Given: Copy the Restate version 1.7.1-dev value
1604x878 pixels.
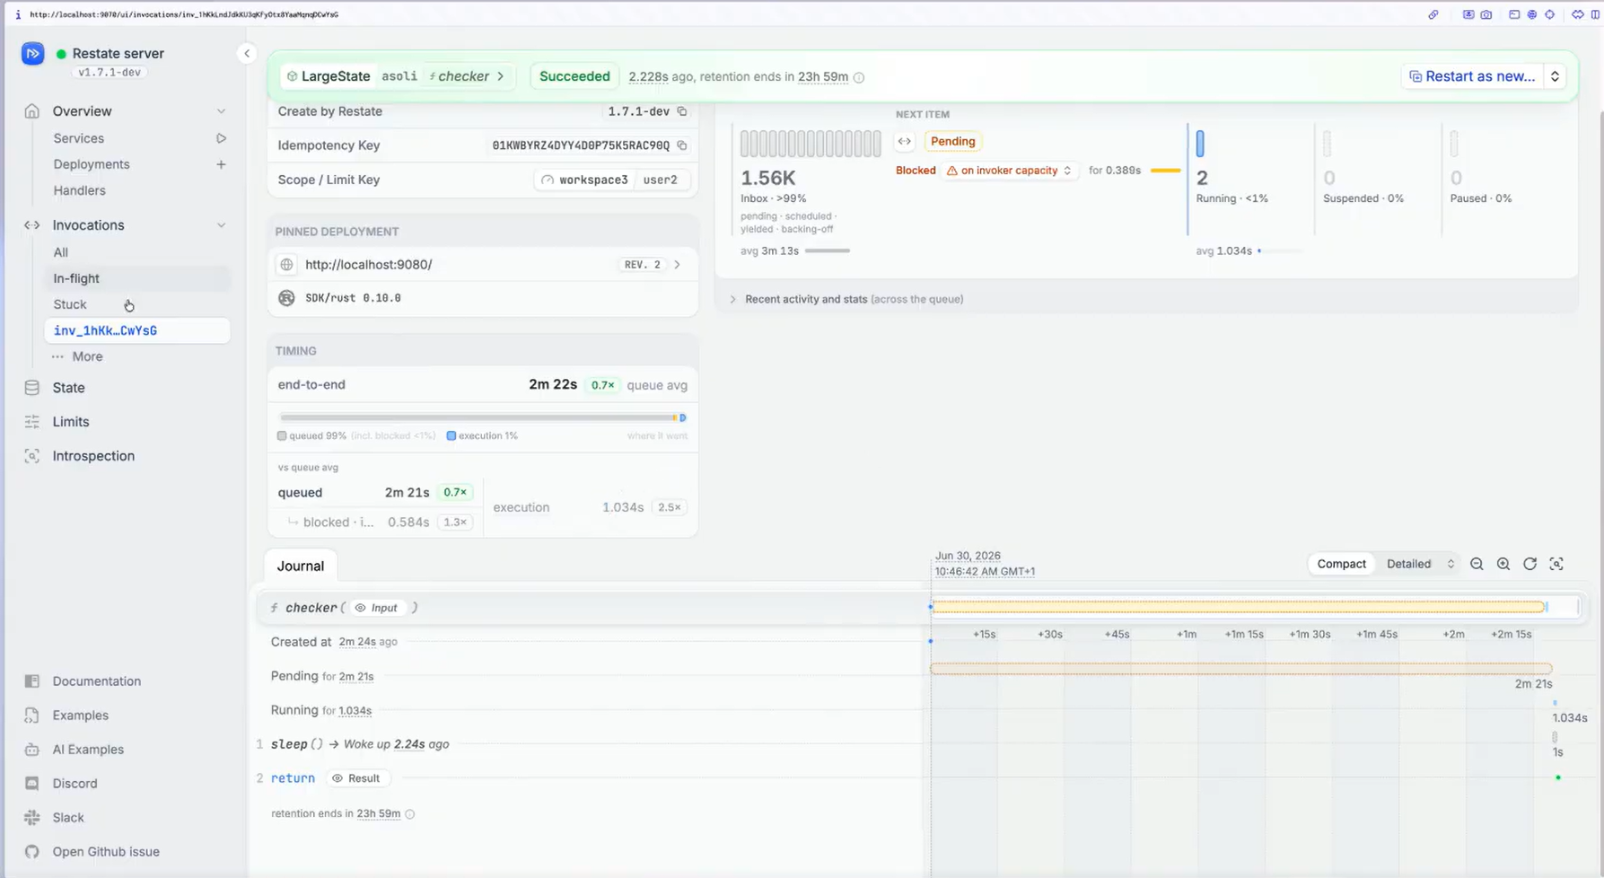Looking at the screenshot, I should click(x=682, y=111).
